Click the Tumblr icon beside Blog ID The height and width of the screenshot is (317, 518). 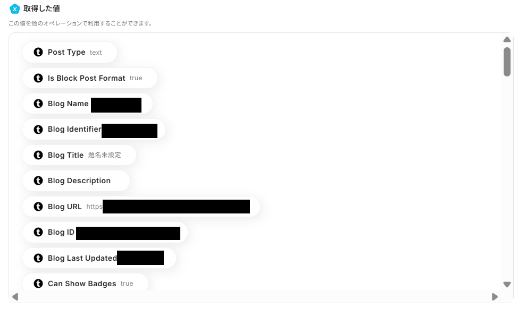pyautogui.click(x=38, y=232)
